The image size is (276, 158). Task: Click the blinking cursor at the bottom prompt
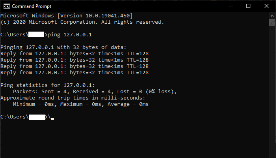pyautogui.click(x=52, y=118)
